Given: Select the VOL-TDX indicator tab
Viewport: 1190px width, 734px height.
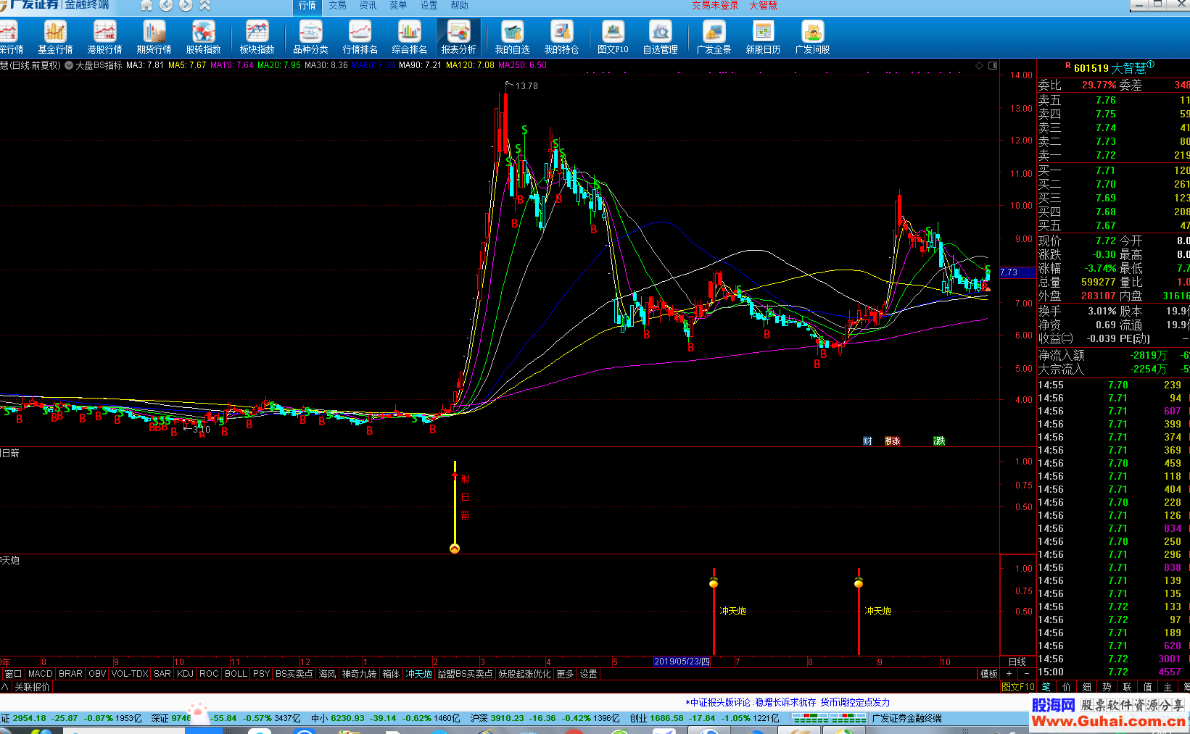Looking at the screenshot, I should 130,674.
